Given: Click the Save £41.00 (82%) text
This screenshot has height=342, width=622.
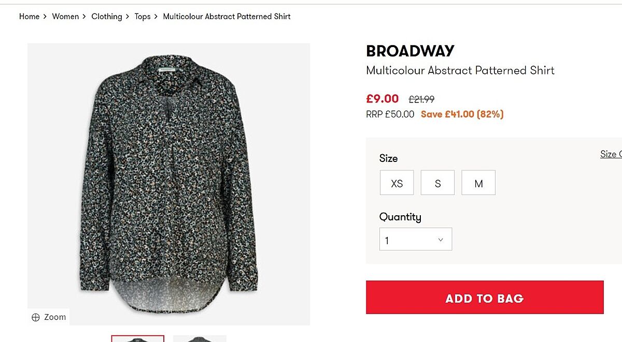Looking at the screenshot, I should [x=462, y=114].
